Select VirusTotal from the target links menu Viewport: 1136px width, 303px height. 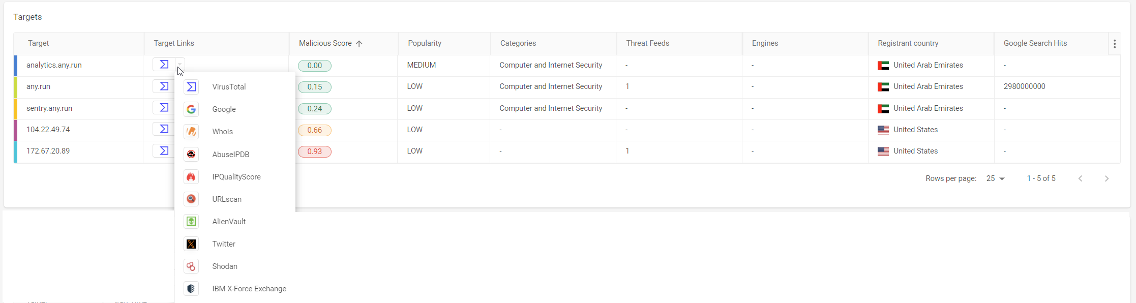click(228, 86)
